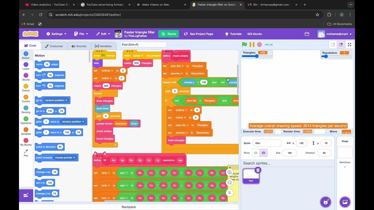Click the Sprite name field 'filler'
374x210 pixels.
coord(267,143)
